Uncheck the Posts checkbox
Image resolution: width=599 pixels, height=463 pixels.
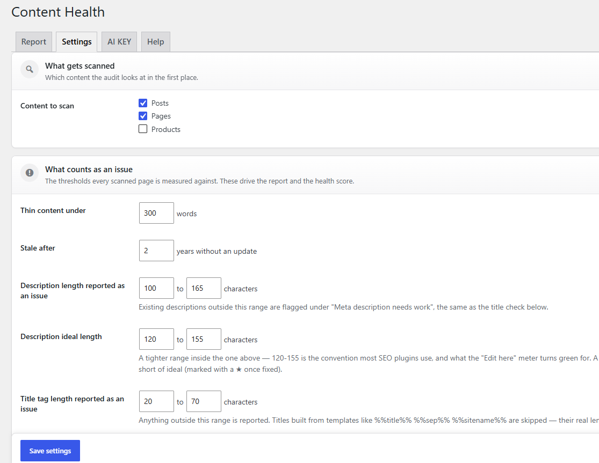pos(143,103)
